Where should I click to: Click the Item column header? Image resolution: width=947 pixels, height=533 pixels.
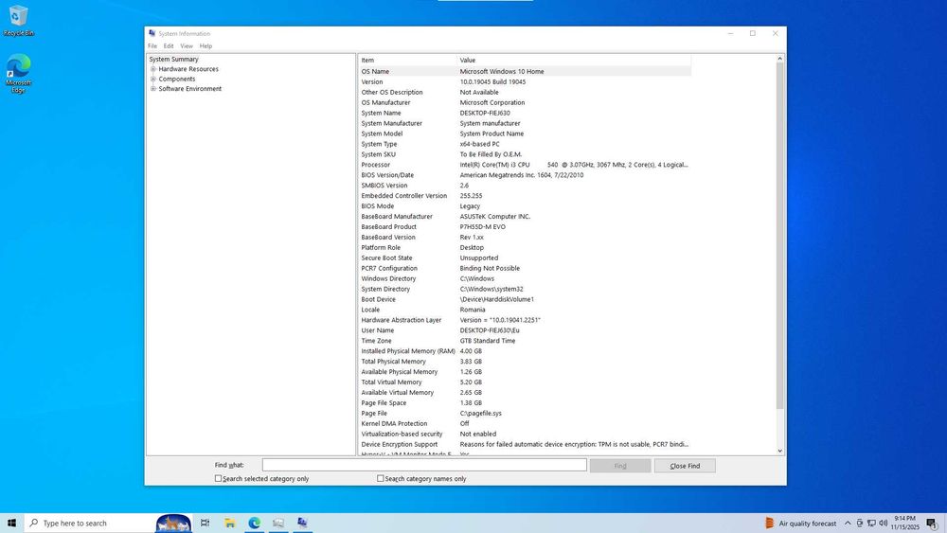[407, 60]
